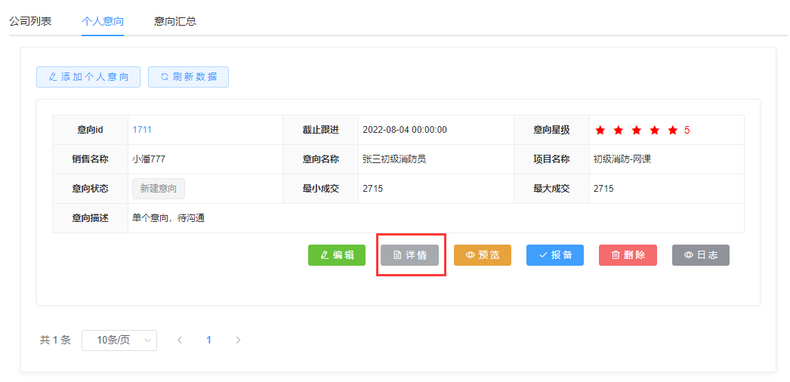
Task: Delete the intention with red 删除 button
Action: (x=628, y=255)
